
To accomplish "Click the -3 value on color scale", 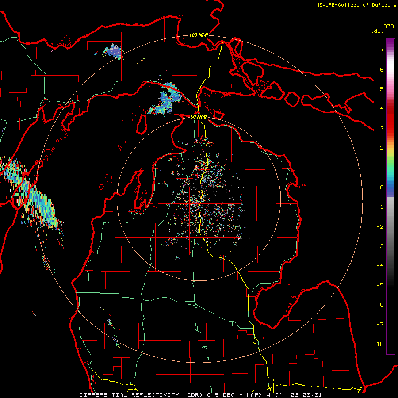I will (380, 246).
